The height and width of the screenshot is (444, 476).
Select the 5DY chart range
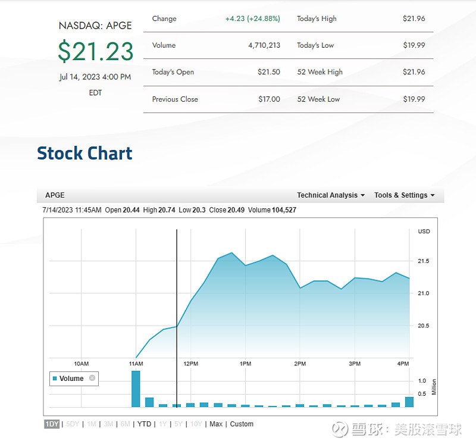(x=72, y=424)
